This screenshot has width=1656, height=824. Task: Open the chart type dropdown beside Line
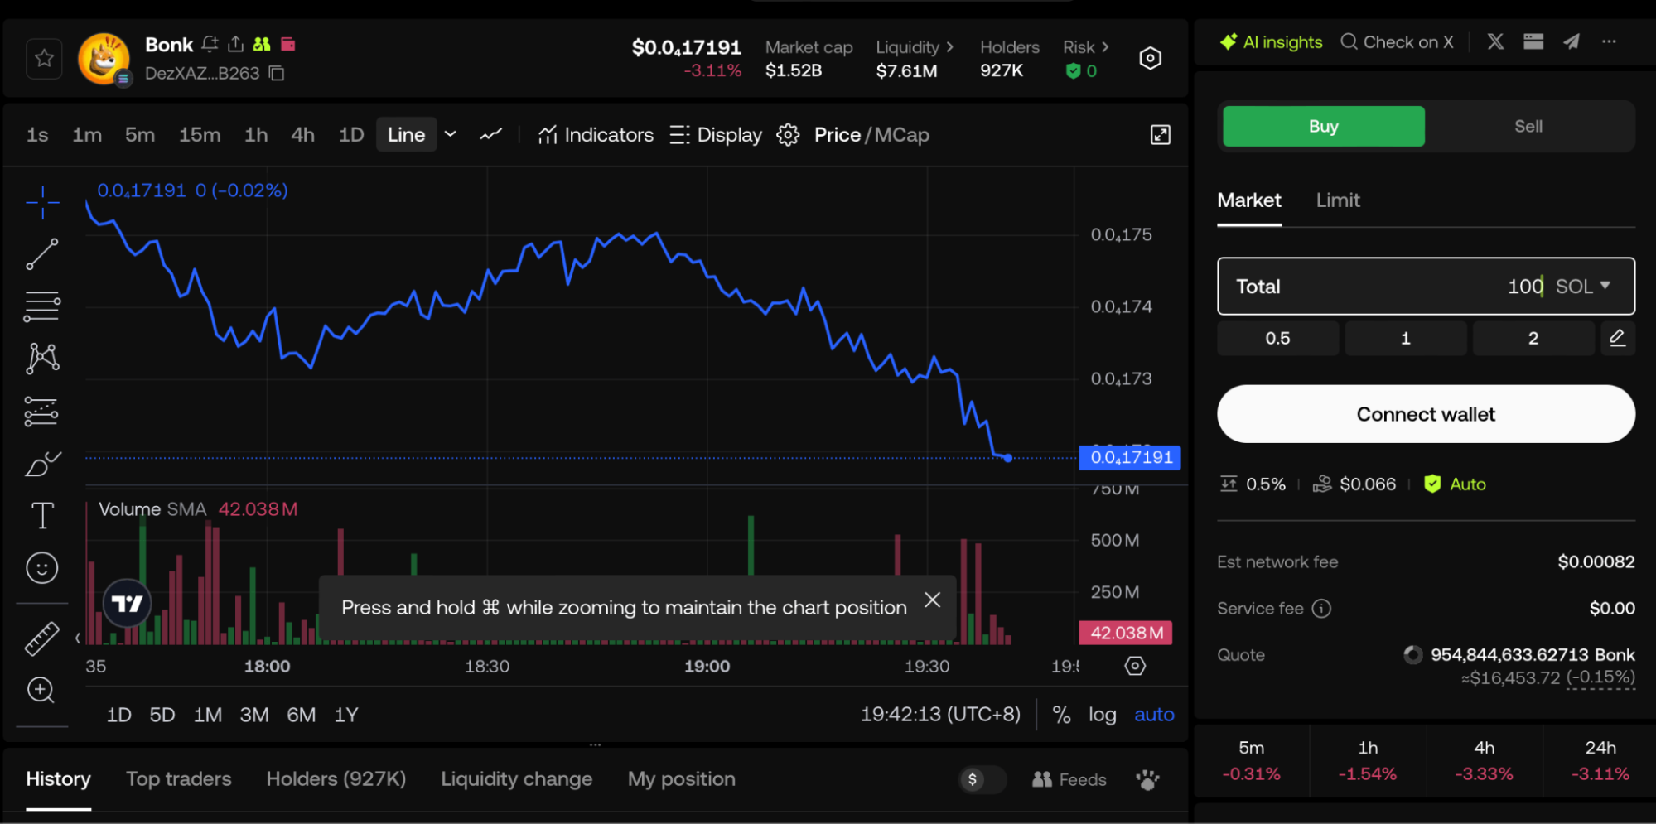(x=450, y=134)
